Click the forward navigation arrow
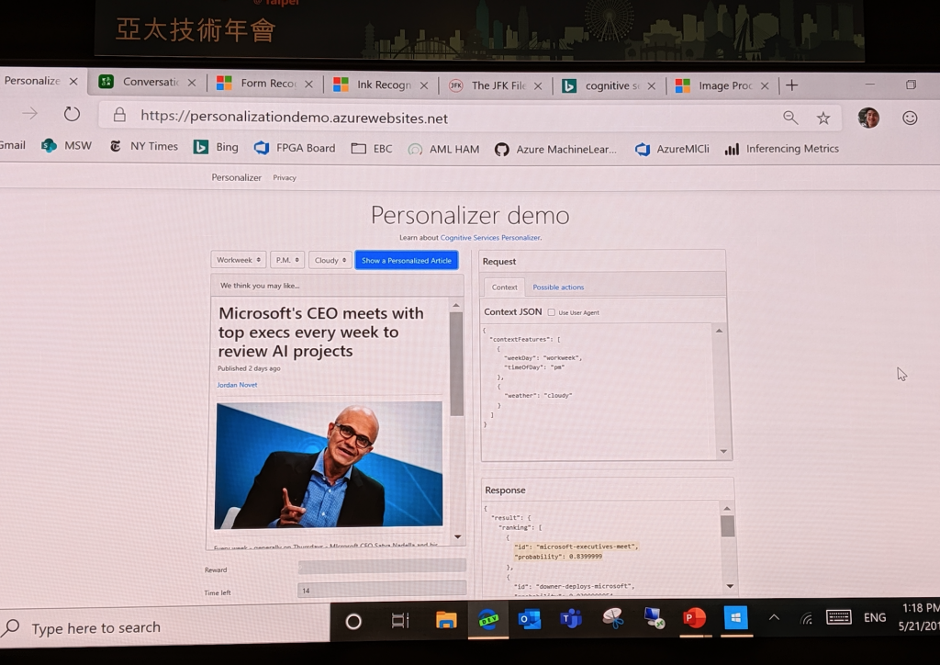940x665 pixels. pos(30,113)
